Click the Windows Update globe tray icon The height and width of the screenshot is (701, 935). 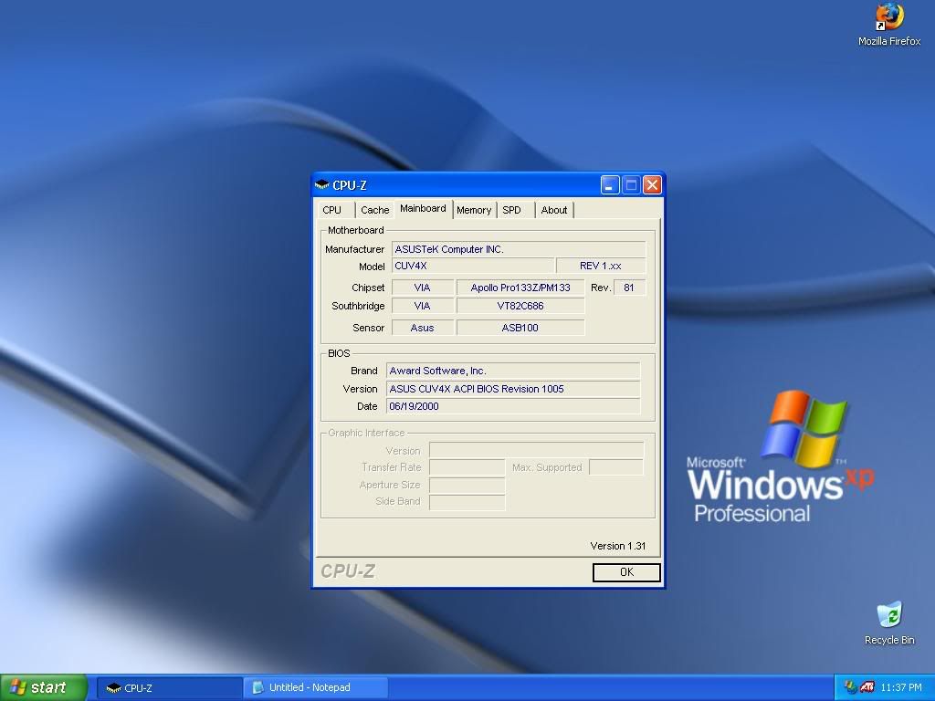851,687
